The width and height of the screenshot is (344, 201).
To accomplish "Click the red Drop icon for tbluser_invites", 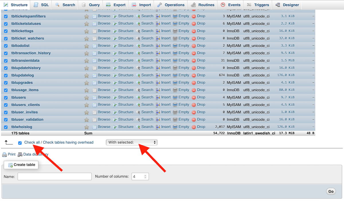I will tap(194, 113).
